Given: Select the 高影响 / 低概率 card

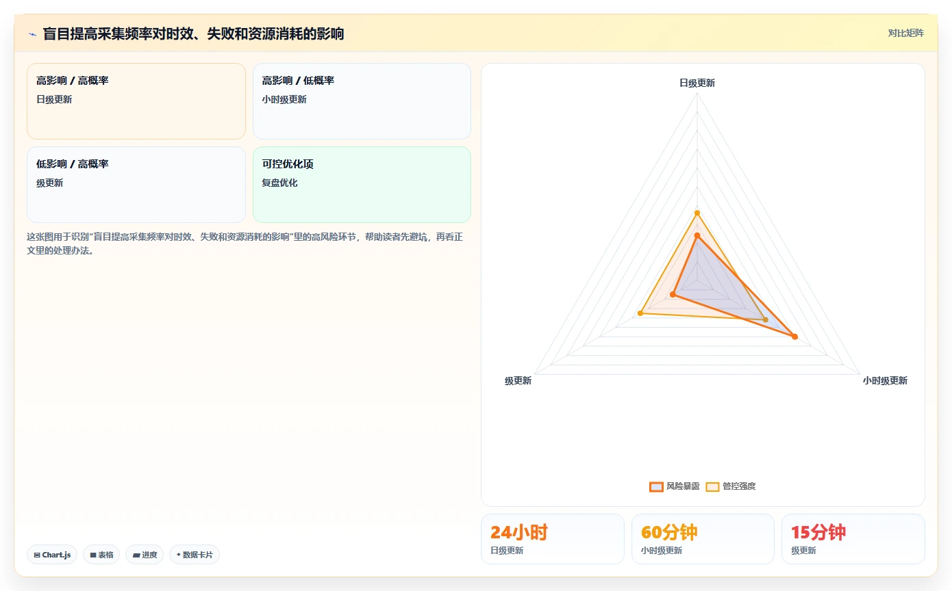Looking at the screenshot, I should click(362, 101).
